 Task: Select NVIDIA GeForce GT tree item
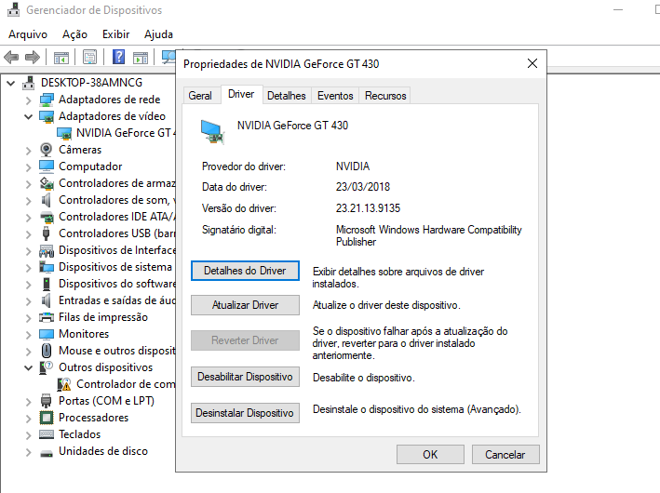126,133
